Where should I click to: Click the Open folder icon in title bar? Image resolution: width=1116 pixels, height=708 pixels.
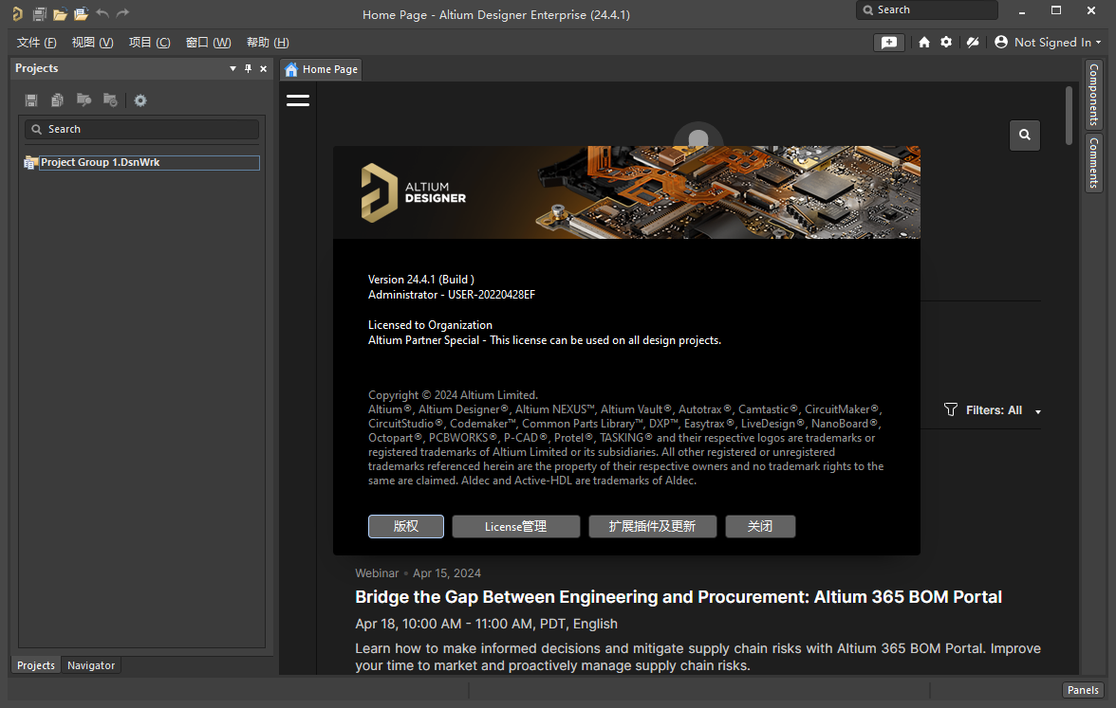click(60, 13)
